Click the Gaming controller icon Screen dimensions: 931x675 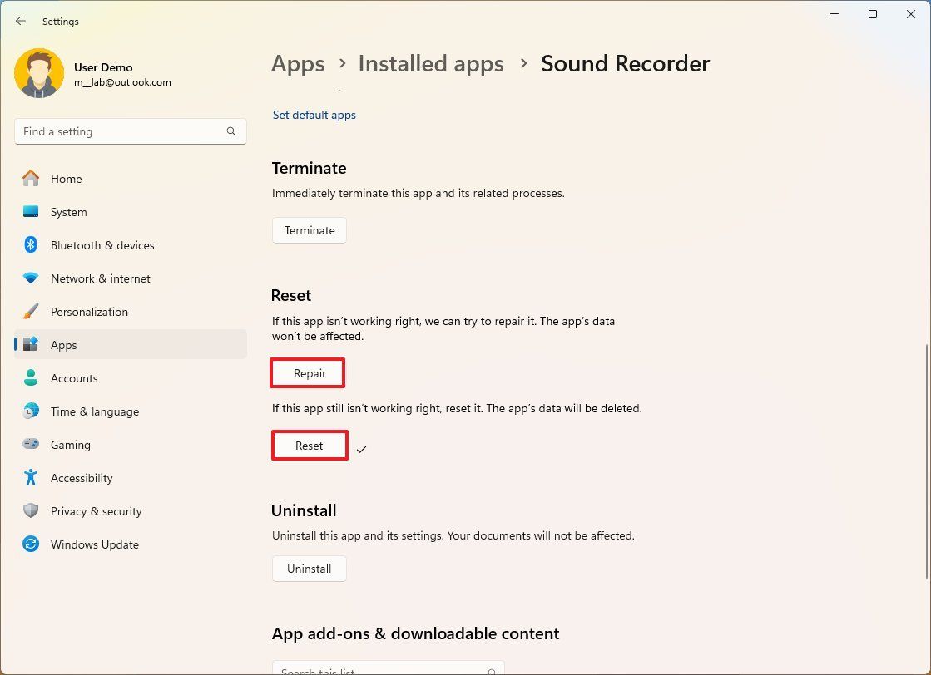[x=31, y=445]
